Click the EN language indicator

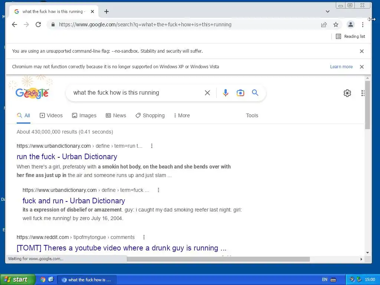324,279
